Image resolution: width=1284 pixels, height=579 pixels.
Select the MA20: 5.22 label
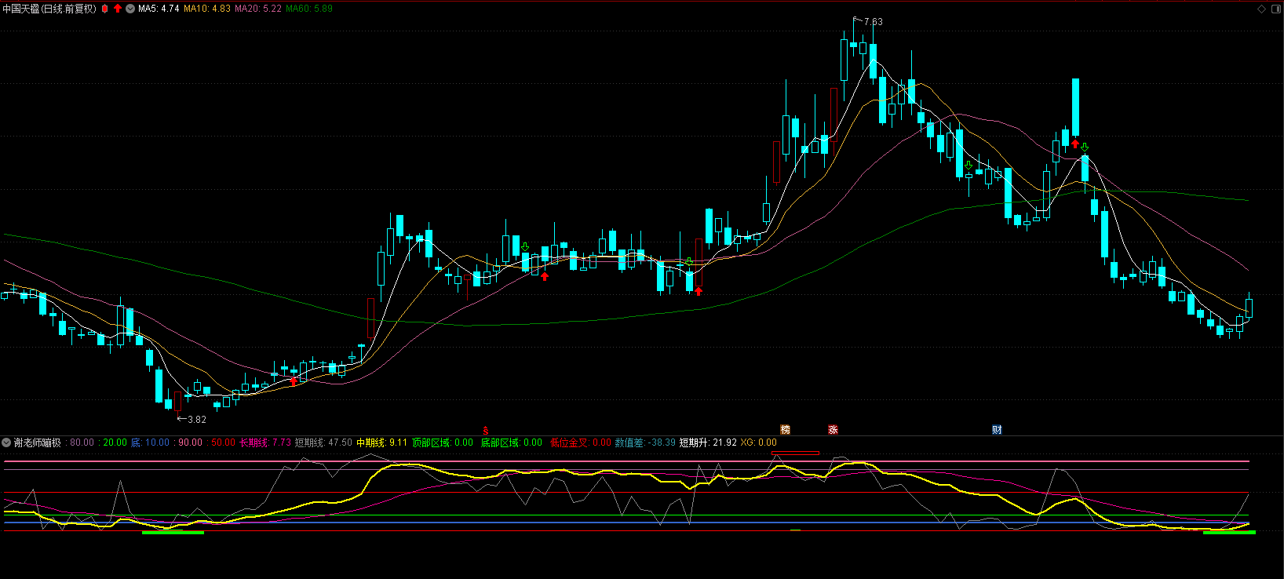258,9
